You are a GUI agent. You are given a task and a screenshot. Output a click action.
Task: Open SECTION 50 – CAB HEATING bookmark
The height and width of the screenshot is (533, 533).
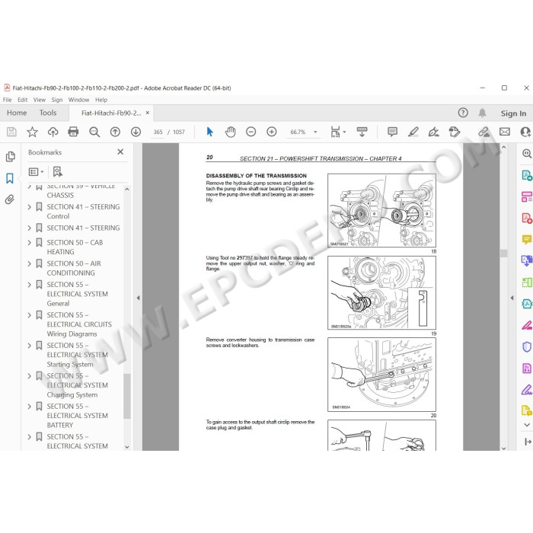click(x=75, y=247)
